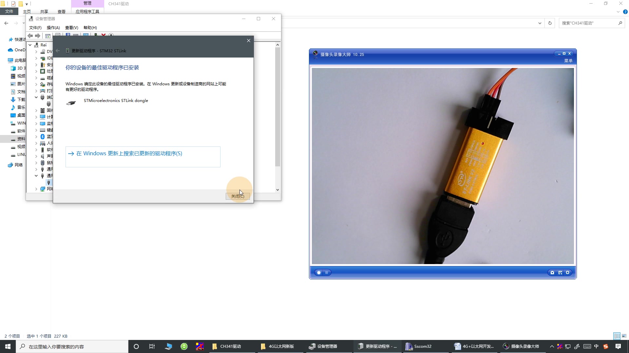Open address bar history dropdown
The width and height of the screenshot is (629, 353).
coord(540,23)
